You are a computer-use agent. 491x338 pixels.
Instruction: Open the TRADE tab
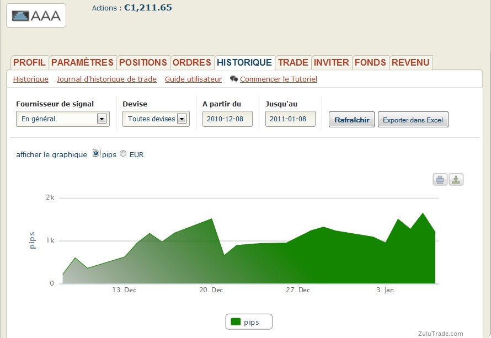[x=293, y=62]
